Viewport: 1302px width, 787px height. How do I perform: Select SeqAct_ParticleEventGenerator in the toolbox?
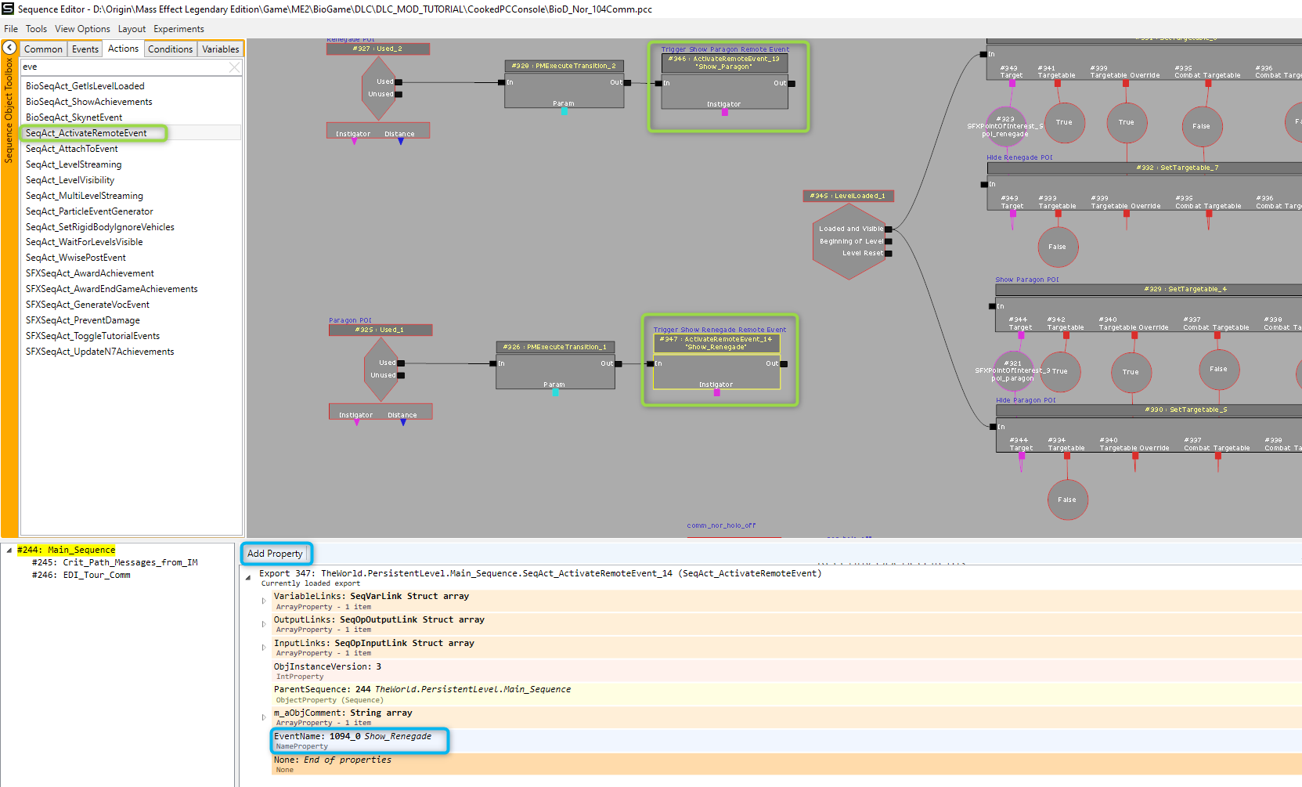pos(89,211)
